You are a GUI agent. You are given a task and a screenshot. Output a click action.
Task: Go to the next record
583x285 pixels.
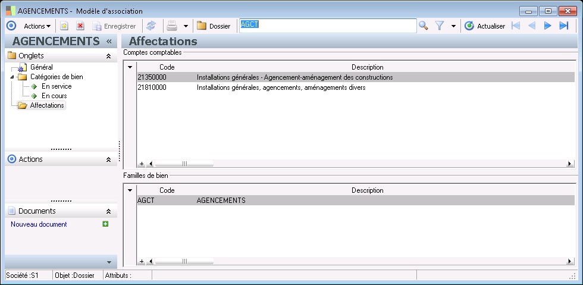548,26
